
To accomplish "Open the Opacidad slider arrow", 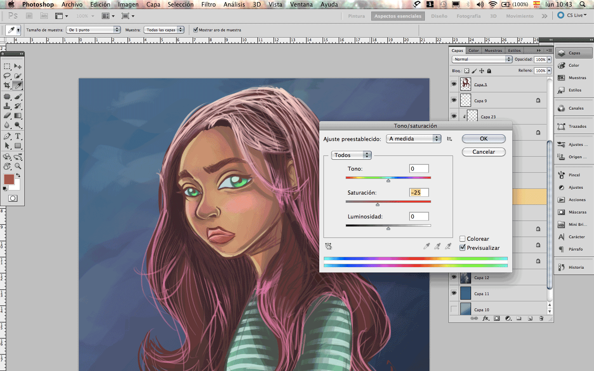I will (x=549, y=59).
